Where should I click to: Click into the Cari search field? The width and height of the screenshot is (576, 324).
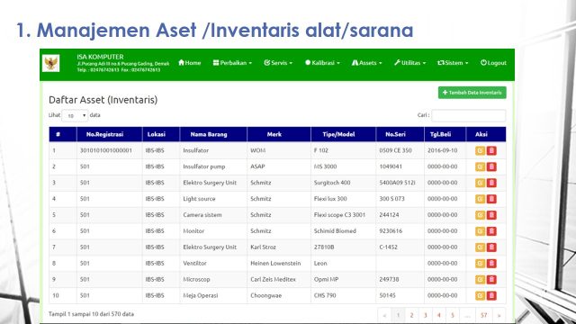[468, 115]
